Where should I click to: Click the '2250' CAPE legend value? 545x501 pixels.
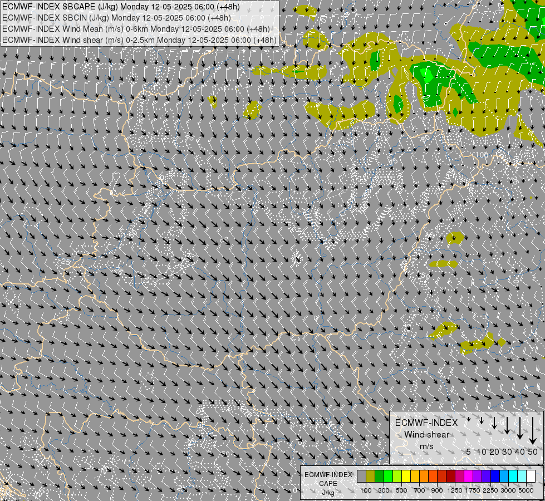[x=490, y=490]
